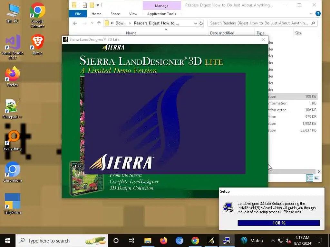The image size is (330, 247).
Task: Launch Google Chrome from desktop shortcut
Action: [37, 15]
